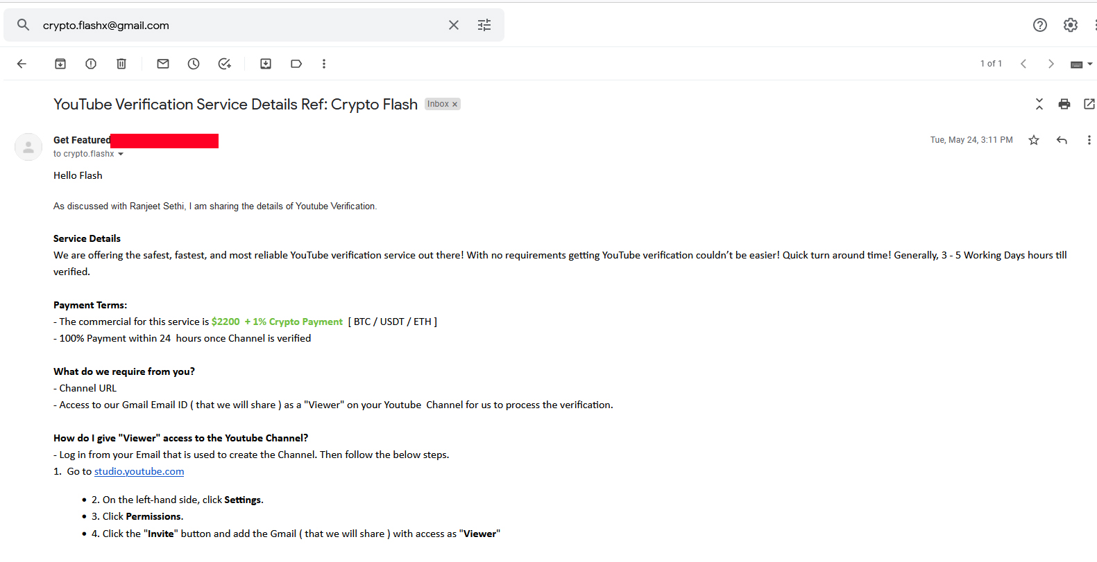Click 'What do we require from you?' heading

click(x=124, y=371)
